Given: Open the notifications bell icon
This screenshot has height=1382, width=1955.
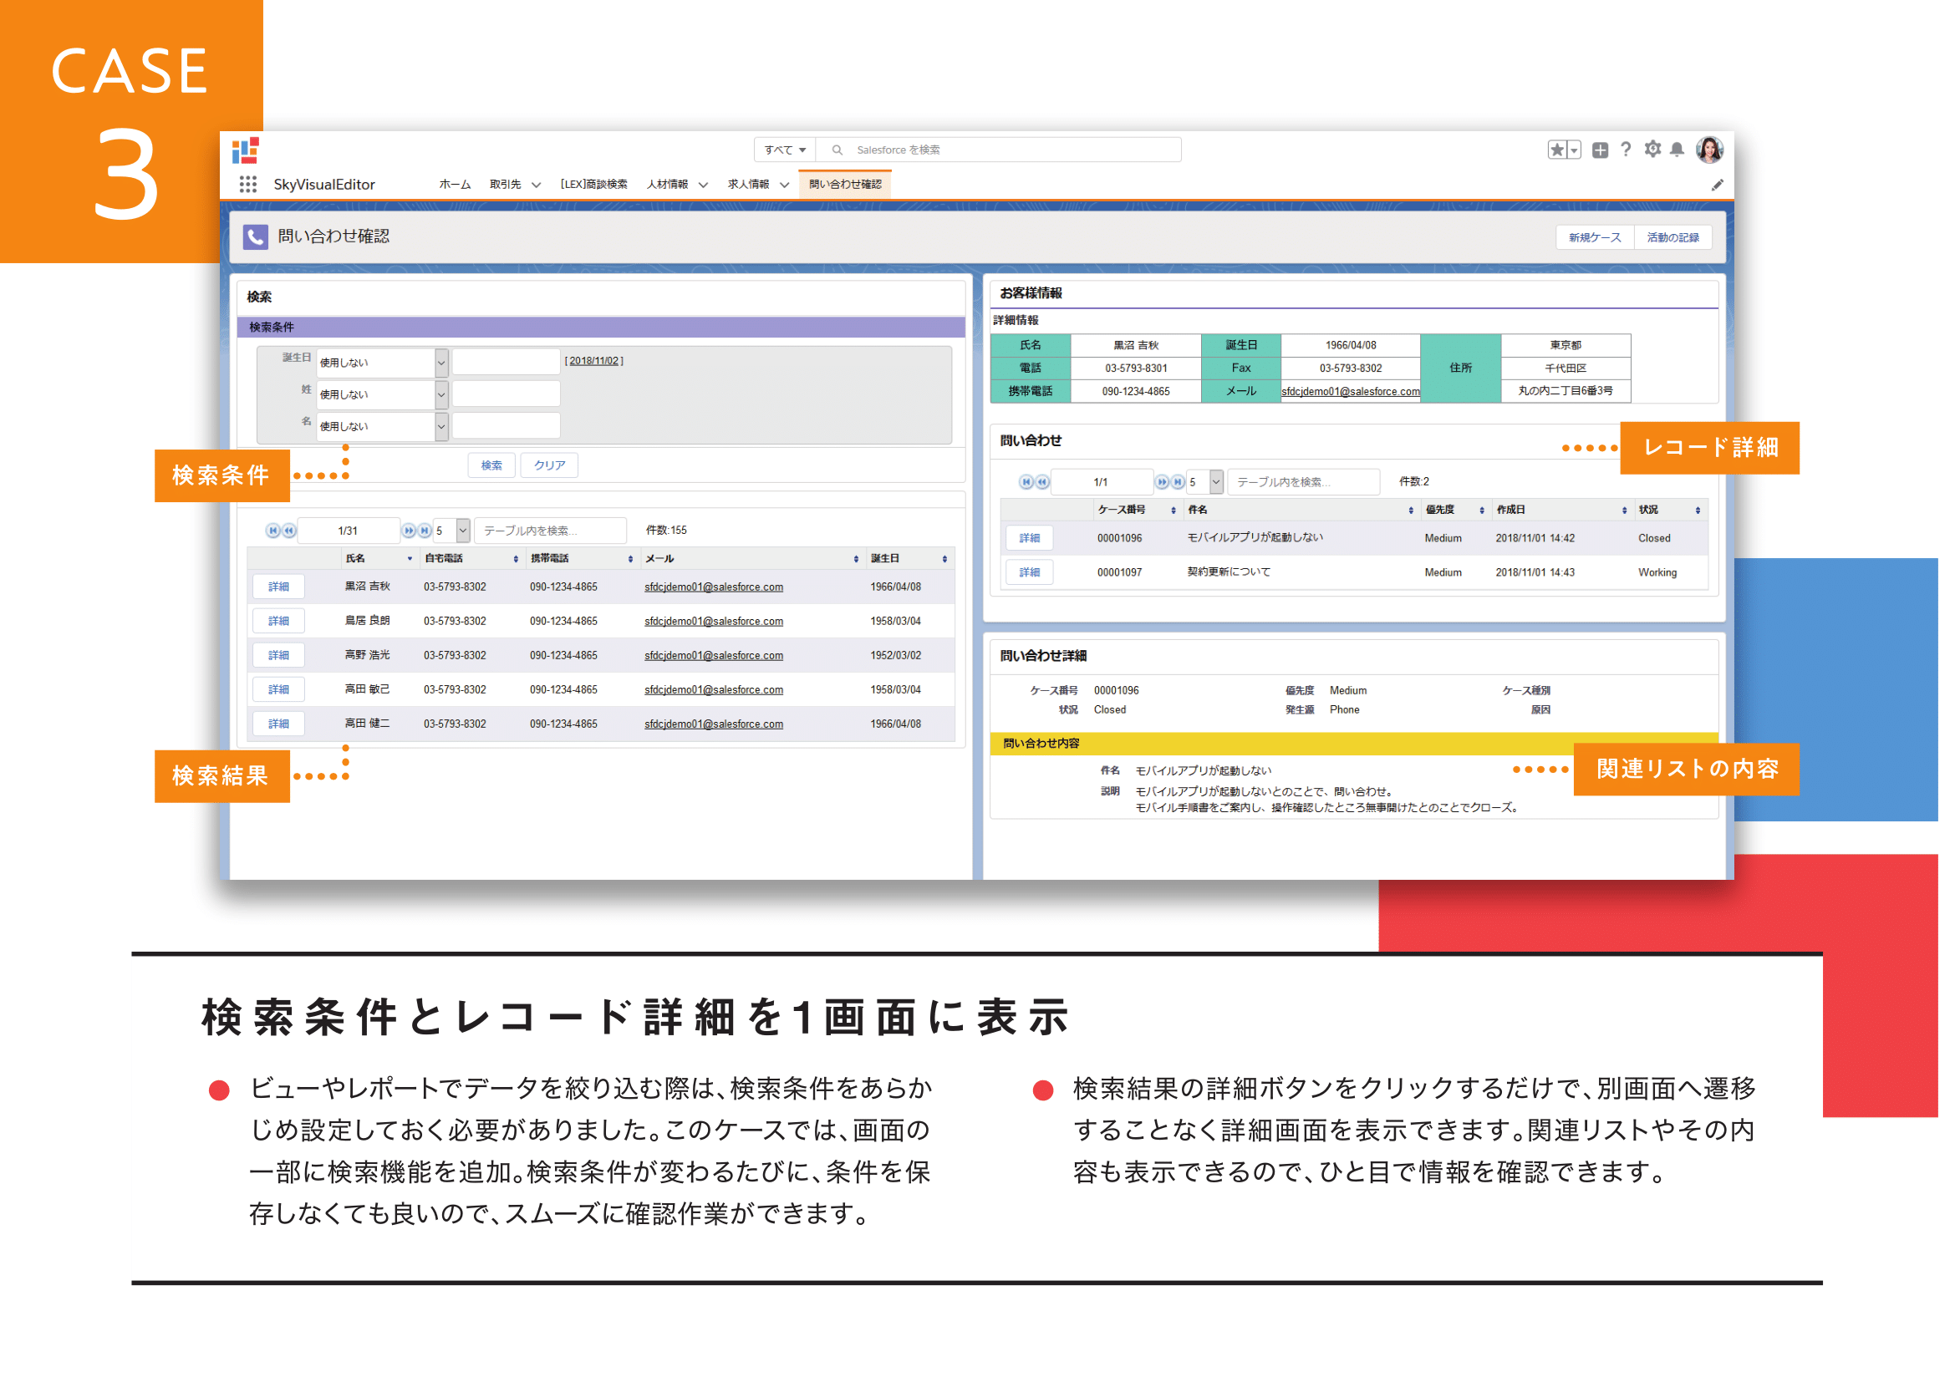Looking at the screenshot, I should tap(1677, 150).
